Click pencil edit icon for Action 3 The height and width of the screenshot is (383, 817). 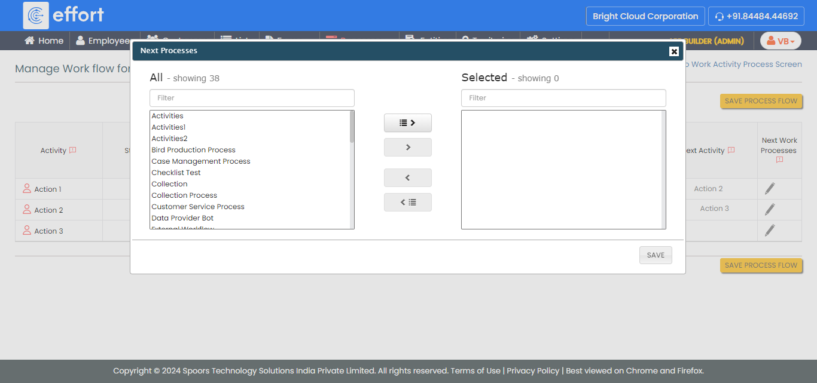[770, 231]
